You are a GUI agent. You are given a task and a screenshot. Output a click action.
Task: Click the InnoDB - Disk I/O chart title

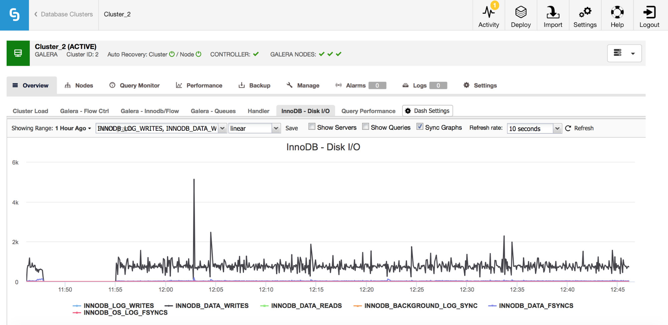(x=323, y=147)
